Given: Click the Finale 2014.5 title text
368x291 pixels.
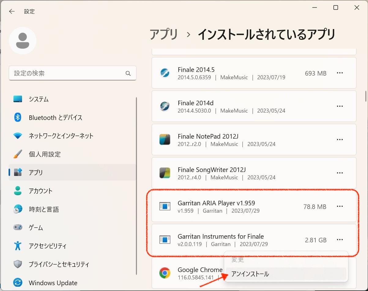Looking at the screenshot, I should [196, 69].
